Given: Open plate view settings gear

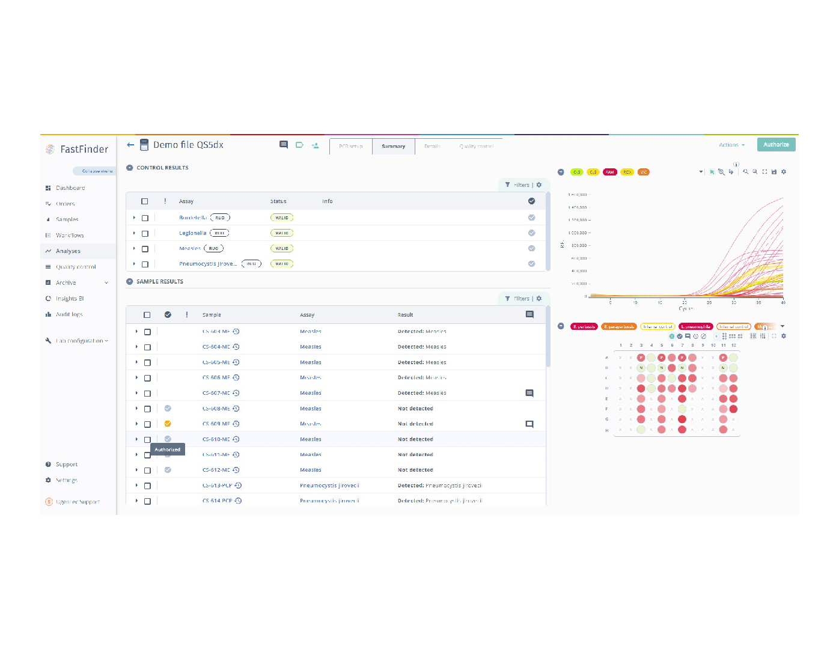Looking at the screenshot, I should coord(784,336).
